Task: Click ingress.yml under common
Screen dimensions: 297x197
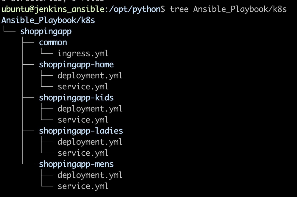Action: point(83,54)
